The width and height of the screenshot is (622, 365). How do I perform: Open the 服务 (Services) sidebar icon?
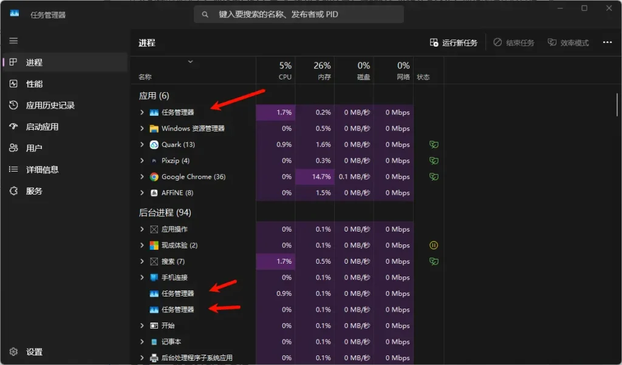[12, 191]
